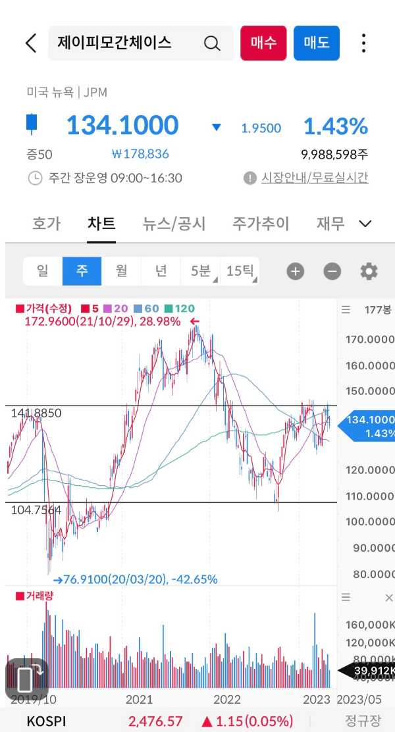Zoom out of the chart with the minus icon
395x732 pixels.
click(332, 271)
